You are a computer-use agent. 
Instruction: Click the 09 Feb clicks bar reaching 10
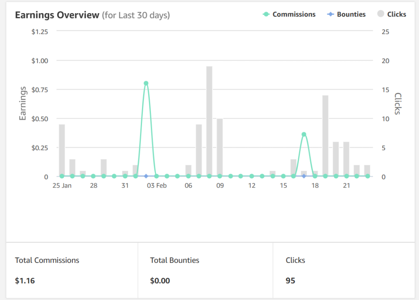(220, 147)
